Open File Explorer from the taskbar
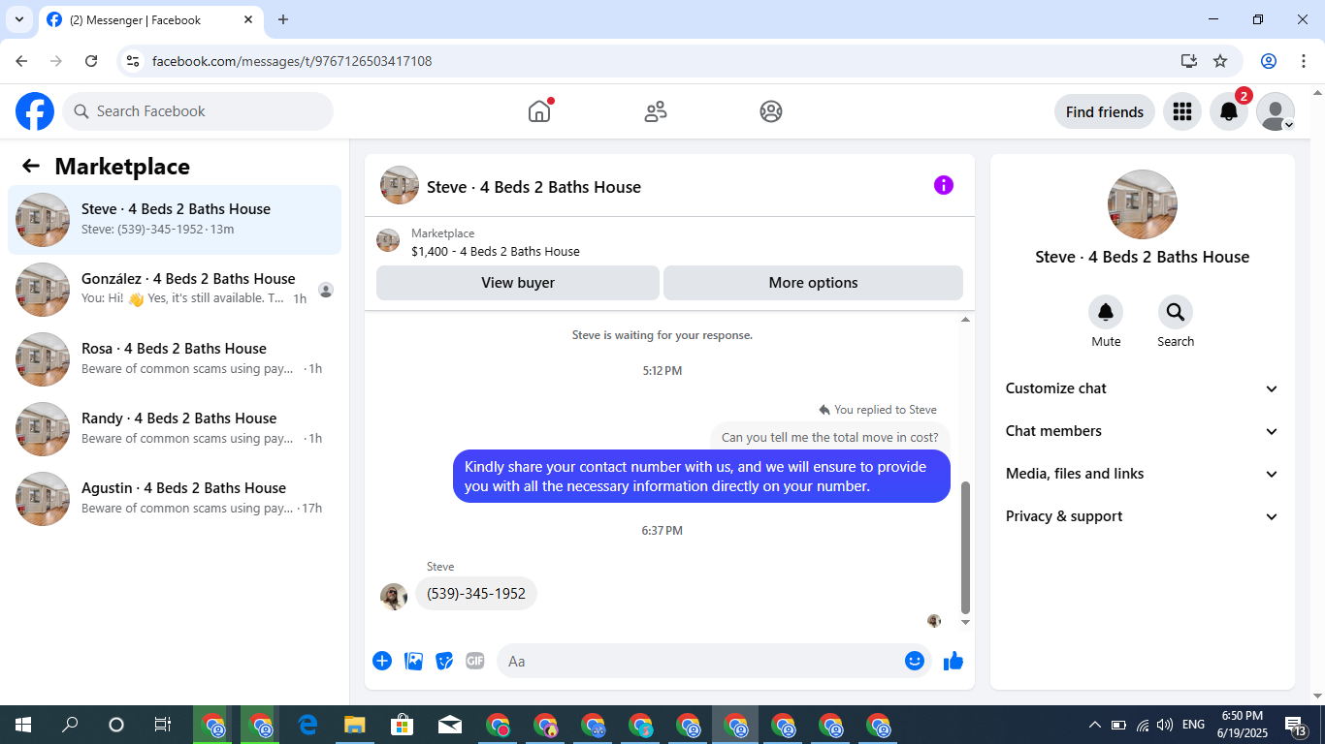Viewport: 1325px width, 744px height. [355, 725]
